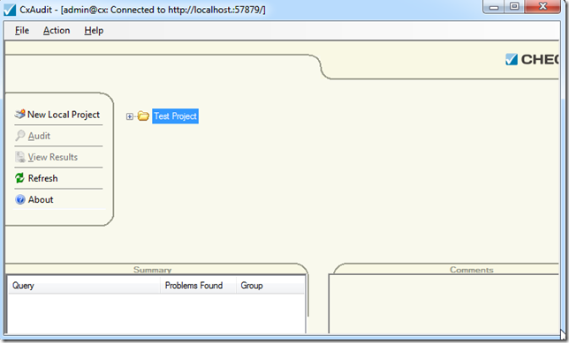
Task: Select the Test Project tree item
Action: [x=175, y=116]
